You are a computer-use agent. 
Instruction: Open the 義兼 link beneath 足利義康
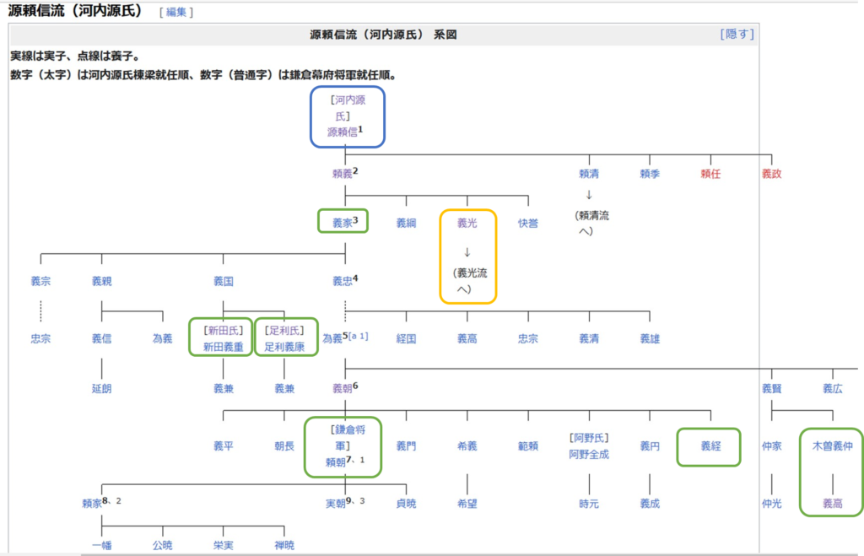pos(284,388)
